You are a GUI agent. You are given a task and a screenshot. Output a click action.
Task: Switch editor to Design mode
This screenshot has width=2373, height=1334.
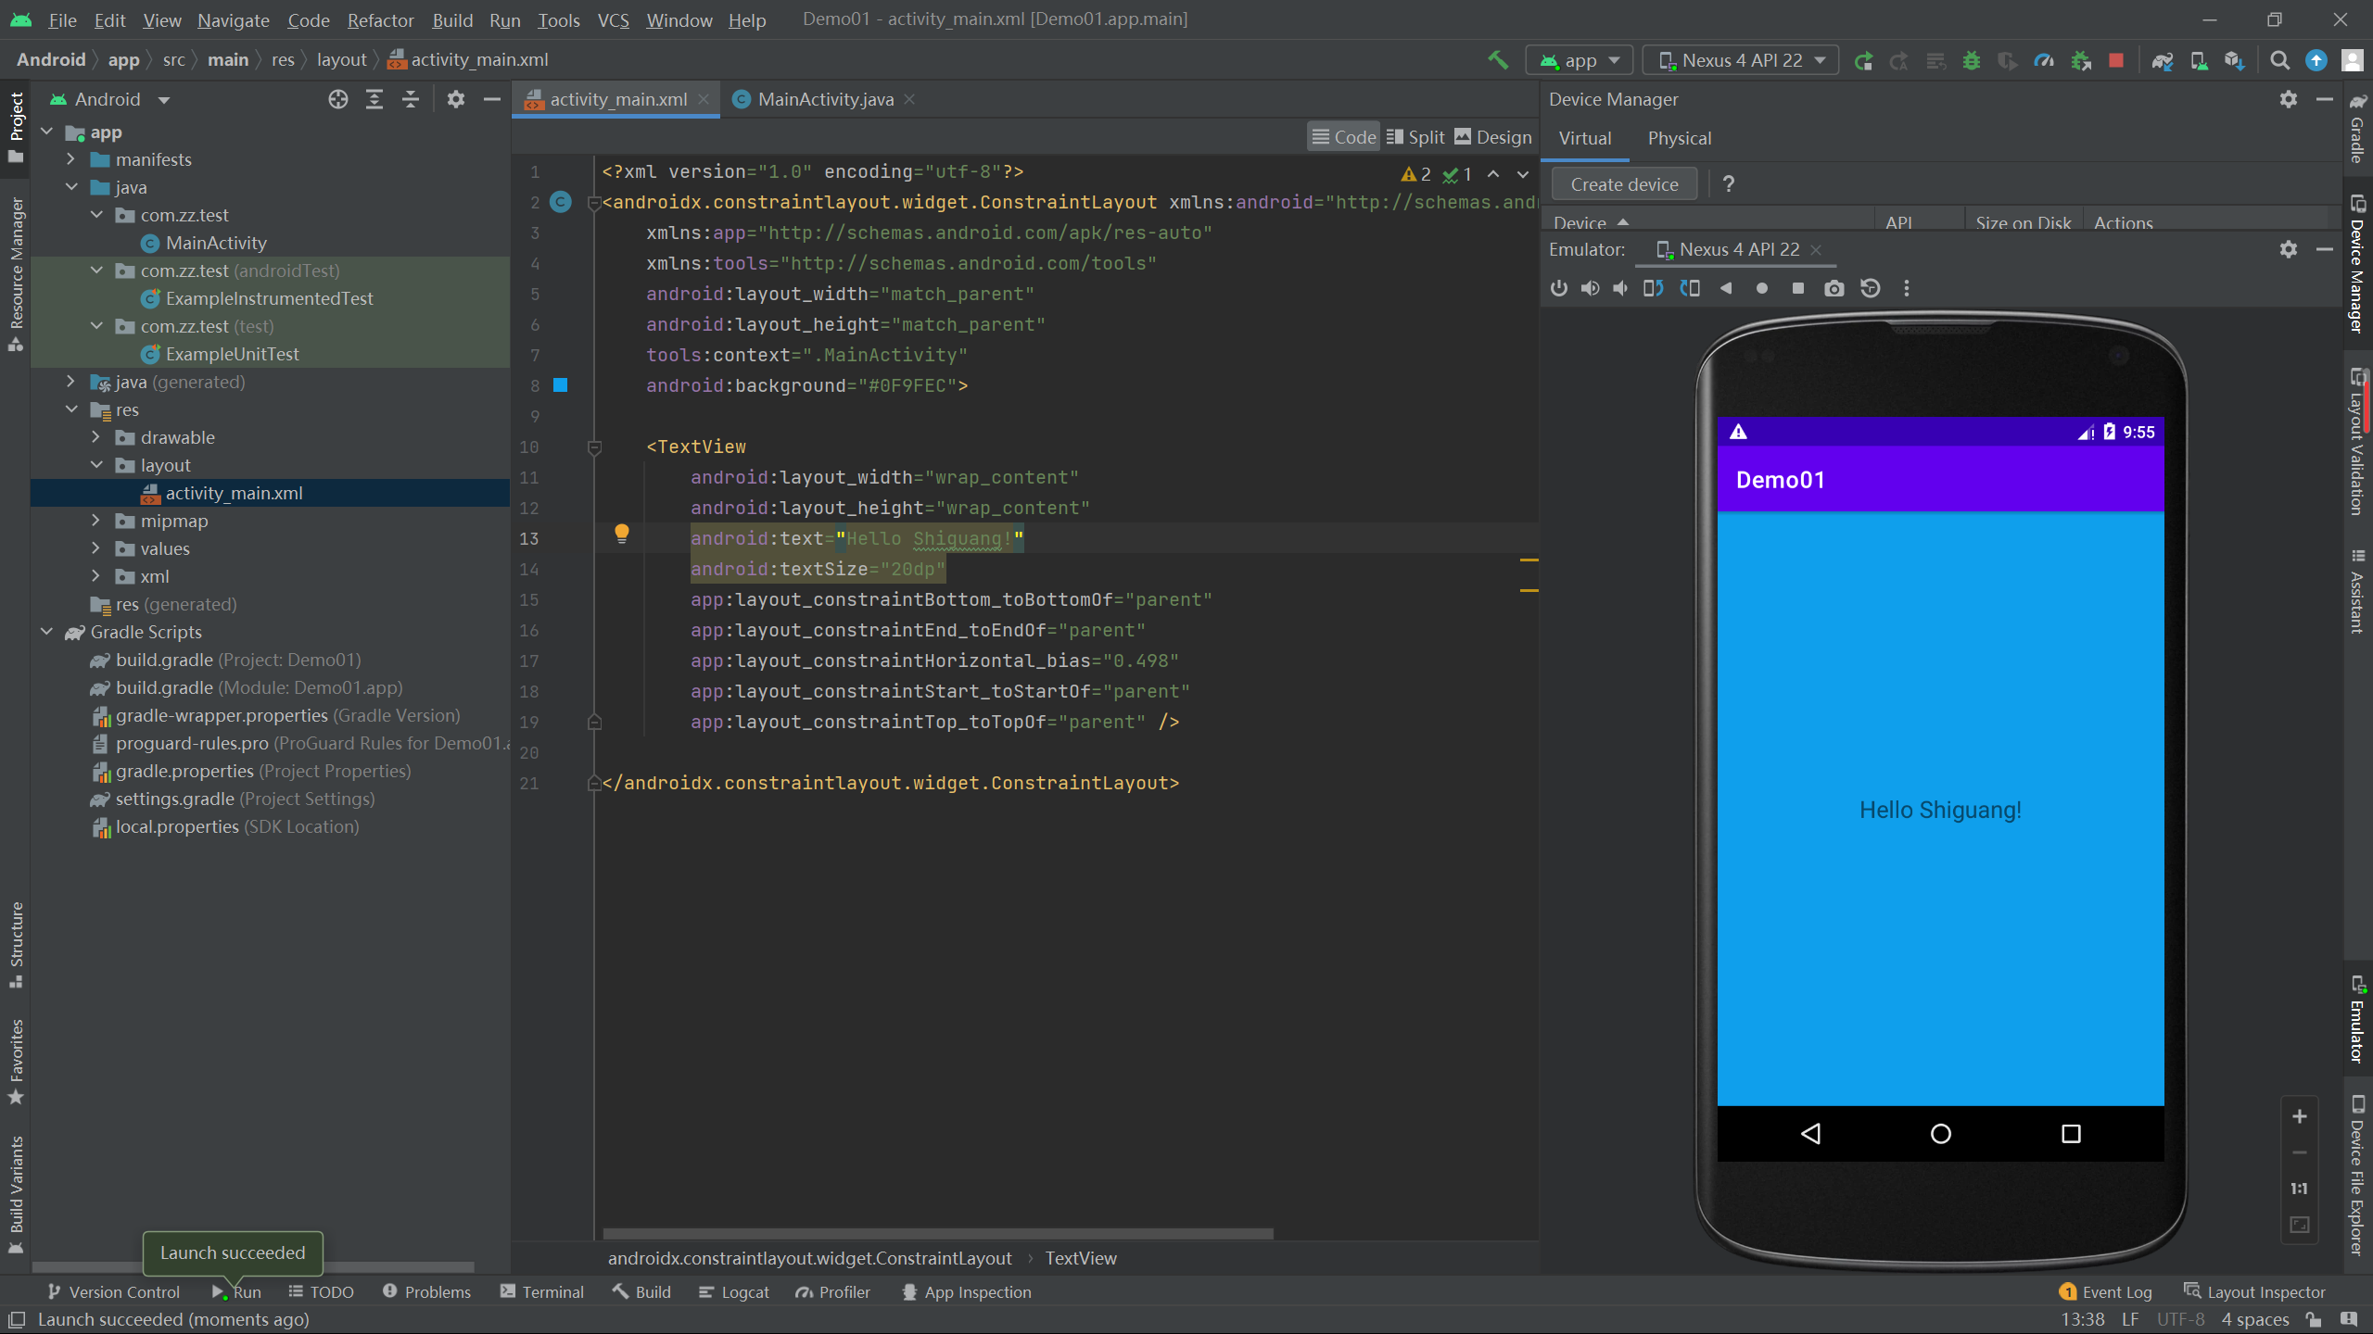(x=1492, y=136)
